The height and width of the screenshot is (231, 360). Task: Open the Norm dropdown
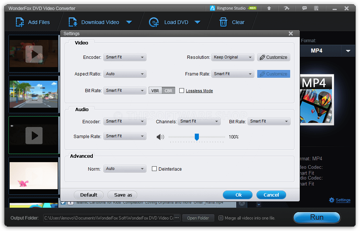(125, 169)
